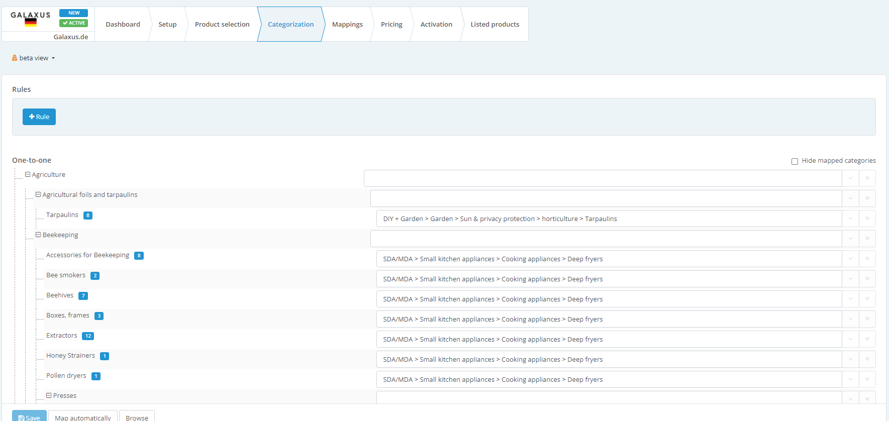
Task: Collapse the Agriculture tree node
Action: click(28, 175)
